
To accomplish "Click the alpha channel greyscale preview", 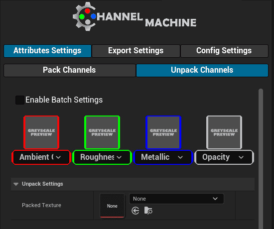I will tap(224, 132).
